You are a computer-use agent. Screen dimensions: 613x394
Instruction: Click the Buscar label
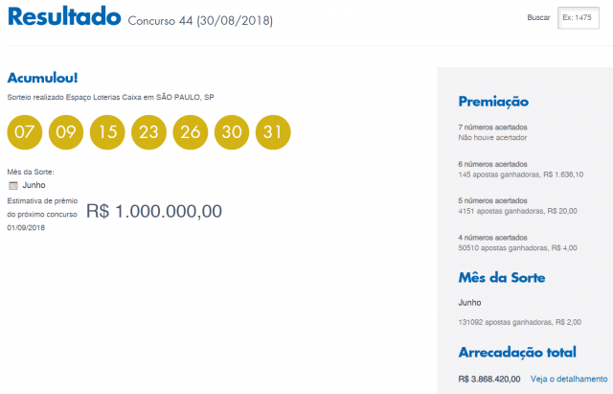point(538,18)
